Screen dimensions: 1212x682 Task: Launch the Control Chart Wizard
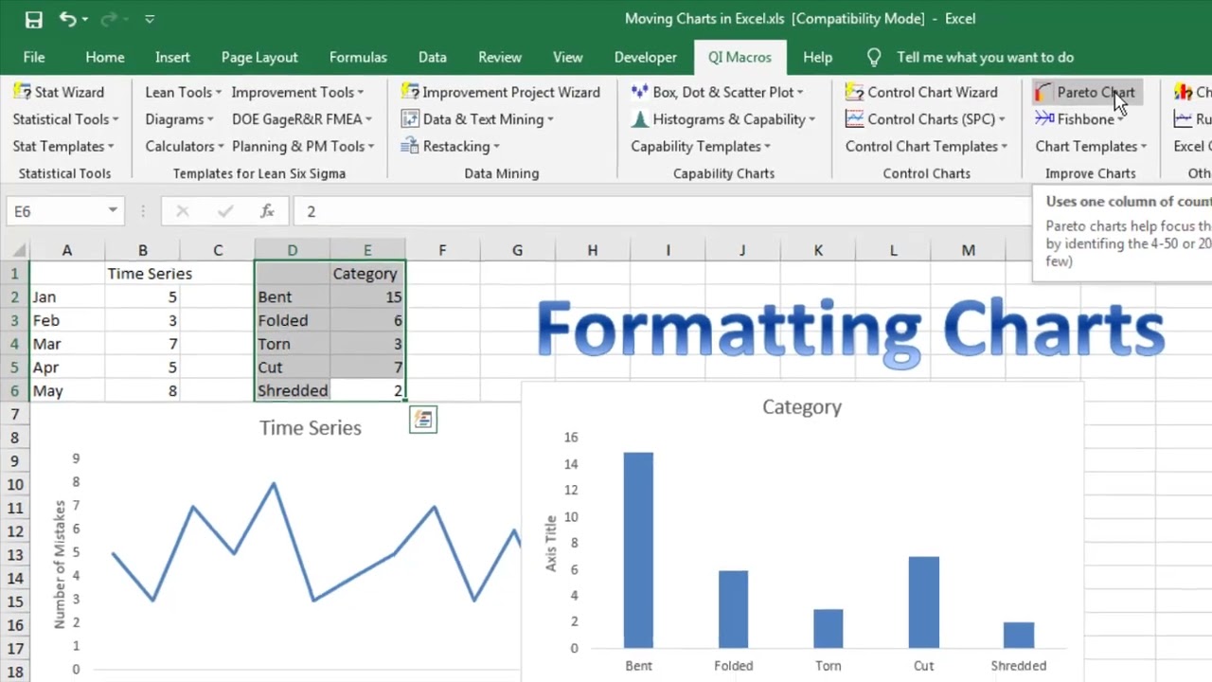(x=921, y=92)
